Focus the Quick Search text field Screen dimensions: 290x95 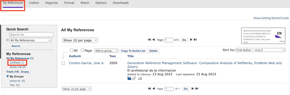click(31, 35)
